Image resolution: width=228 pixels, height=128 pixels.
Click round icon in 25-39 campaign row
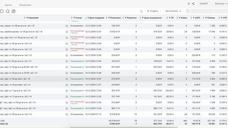[67, 73]
